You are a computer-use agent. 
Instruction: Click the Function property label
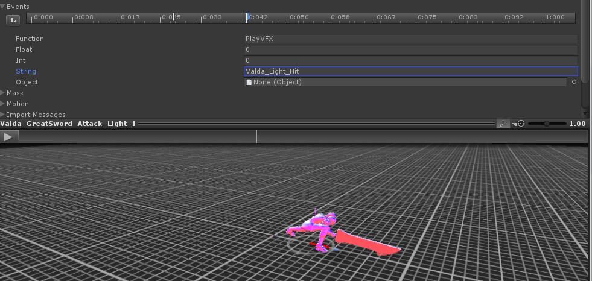pos(30,39)
